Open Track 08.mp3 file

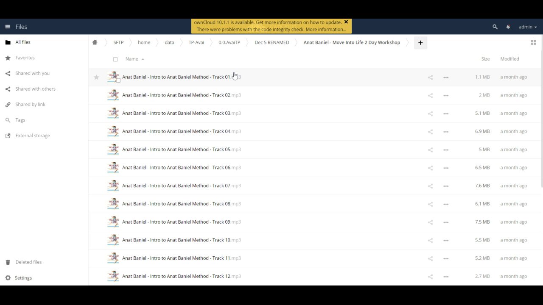tap(182, 204)
